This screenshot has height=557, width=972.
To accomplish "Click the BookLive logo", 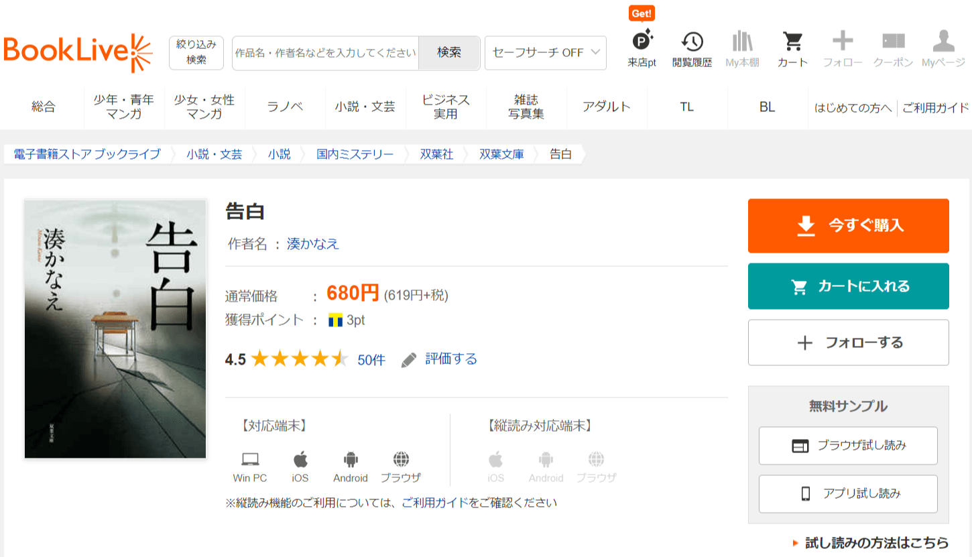I will pyautogui.click(x=78, y=52).
